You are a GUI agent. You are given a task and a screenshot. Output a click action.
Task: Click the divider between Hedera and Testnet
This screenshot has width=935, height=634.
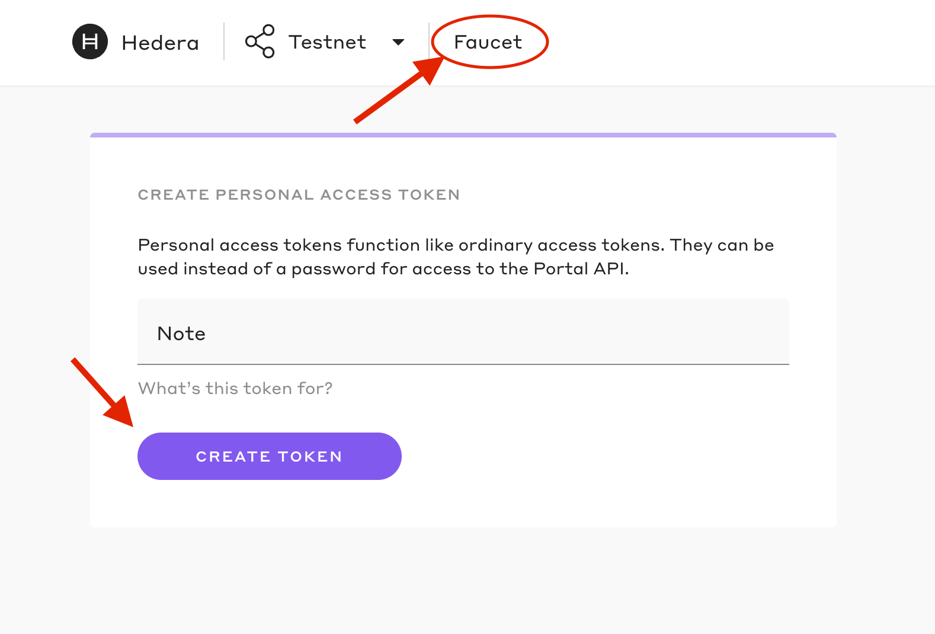(224, 41)
